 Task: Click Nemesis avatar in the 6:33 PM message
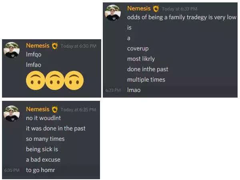click(113, 13)
